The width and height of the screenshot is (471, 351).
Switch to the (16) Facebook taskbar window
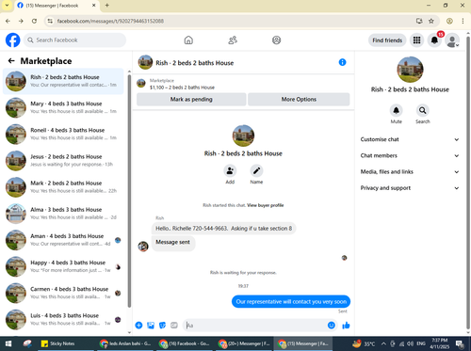tap(185, 343)
